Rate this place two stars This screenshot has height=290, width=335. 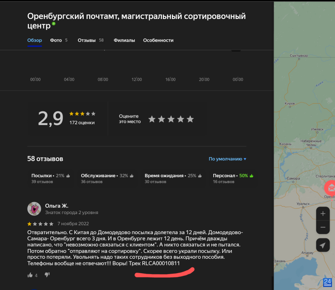tap(162, 119)
